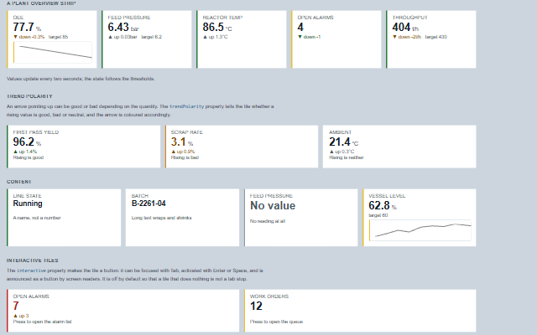The image size is (537, 335).
Task: Click the REACTOR TEMP tile label
Action: pyautogui.click(x=222, y=18)
